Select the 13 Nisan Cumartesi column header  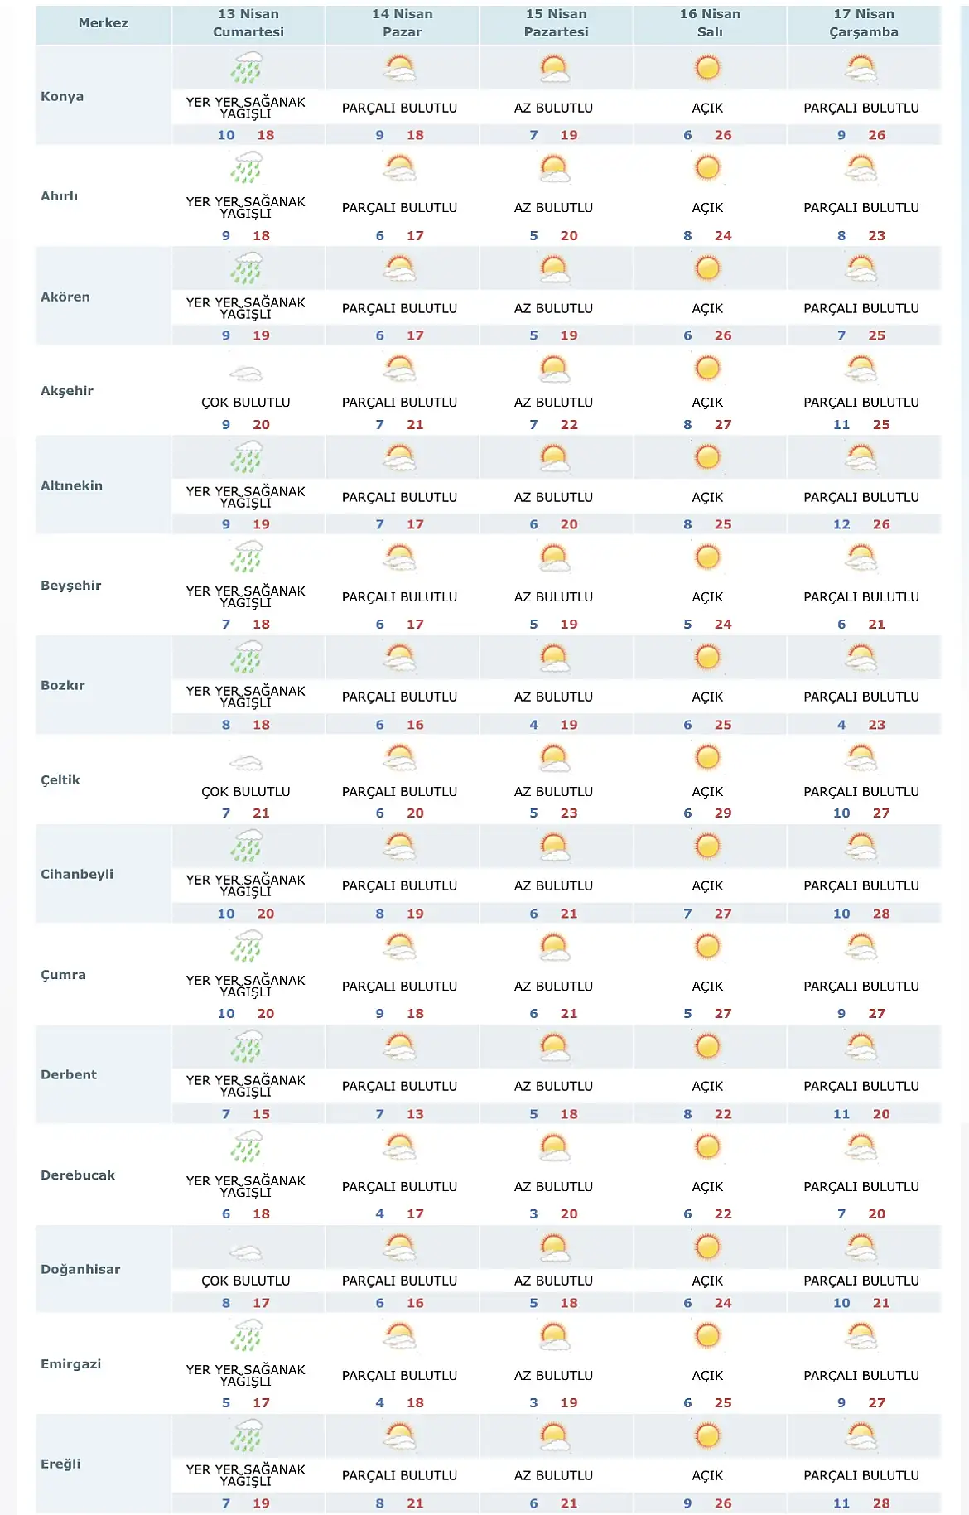[x=248, y=23]
